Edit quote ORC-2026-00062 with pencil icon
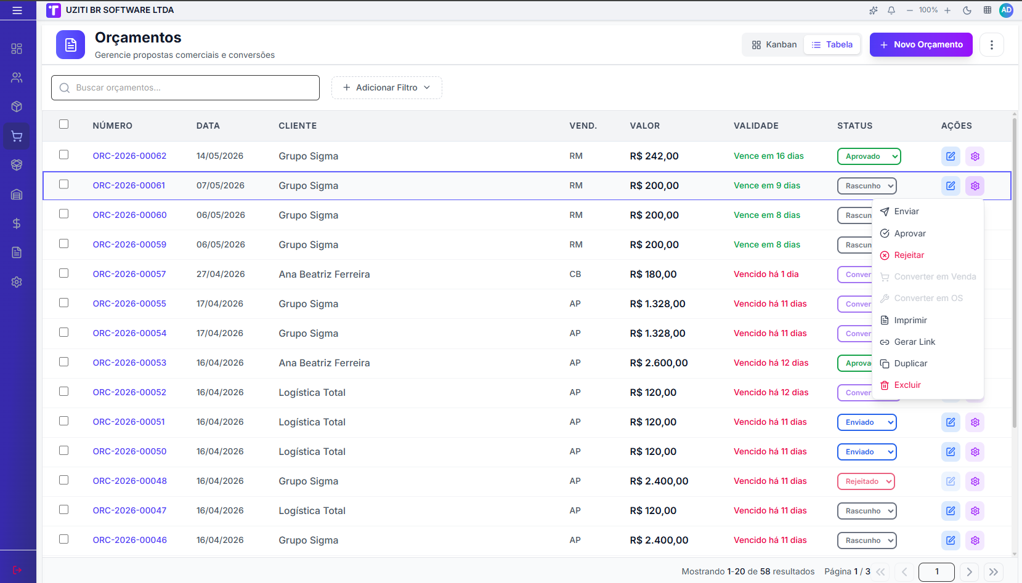Image resolution: width=1022 pixels, height=583 pixels. pos(951,156)
